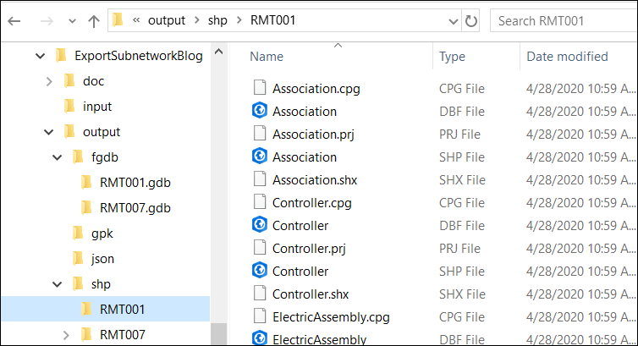Click Association.shx file icon
Screen dimensions: 638x346
point(260,178)
